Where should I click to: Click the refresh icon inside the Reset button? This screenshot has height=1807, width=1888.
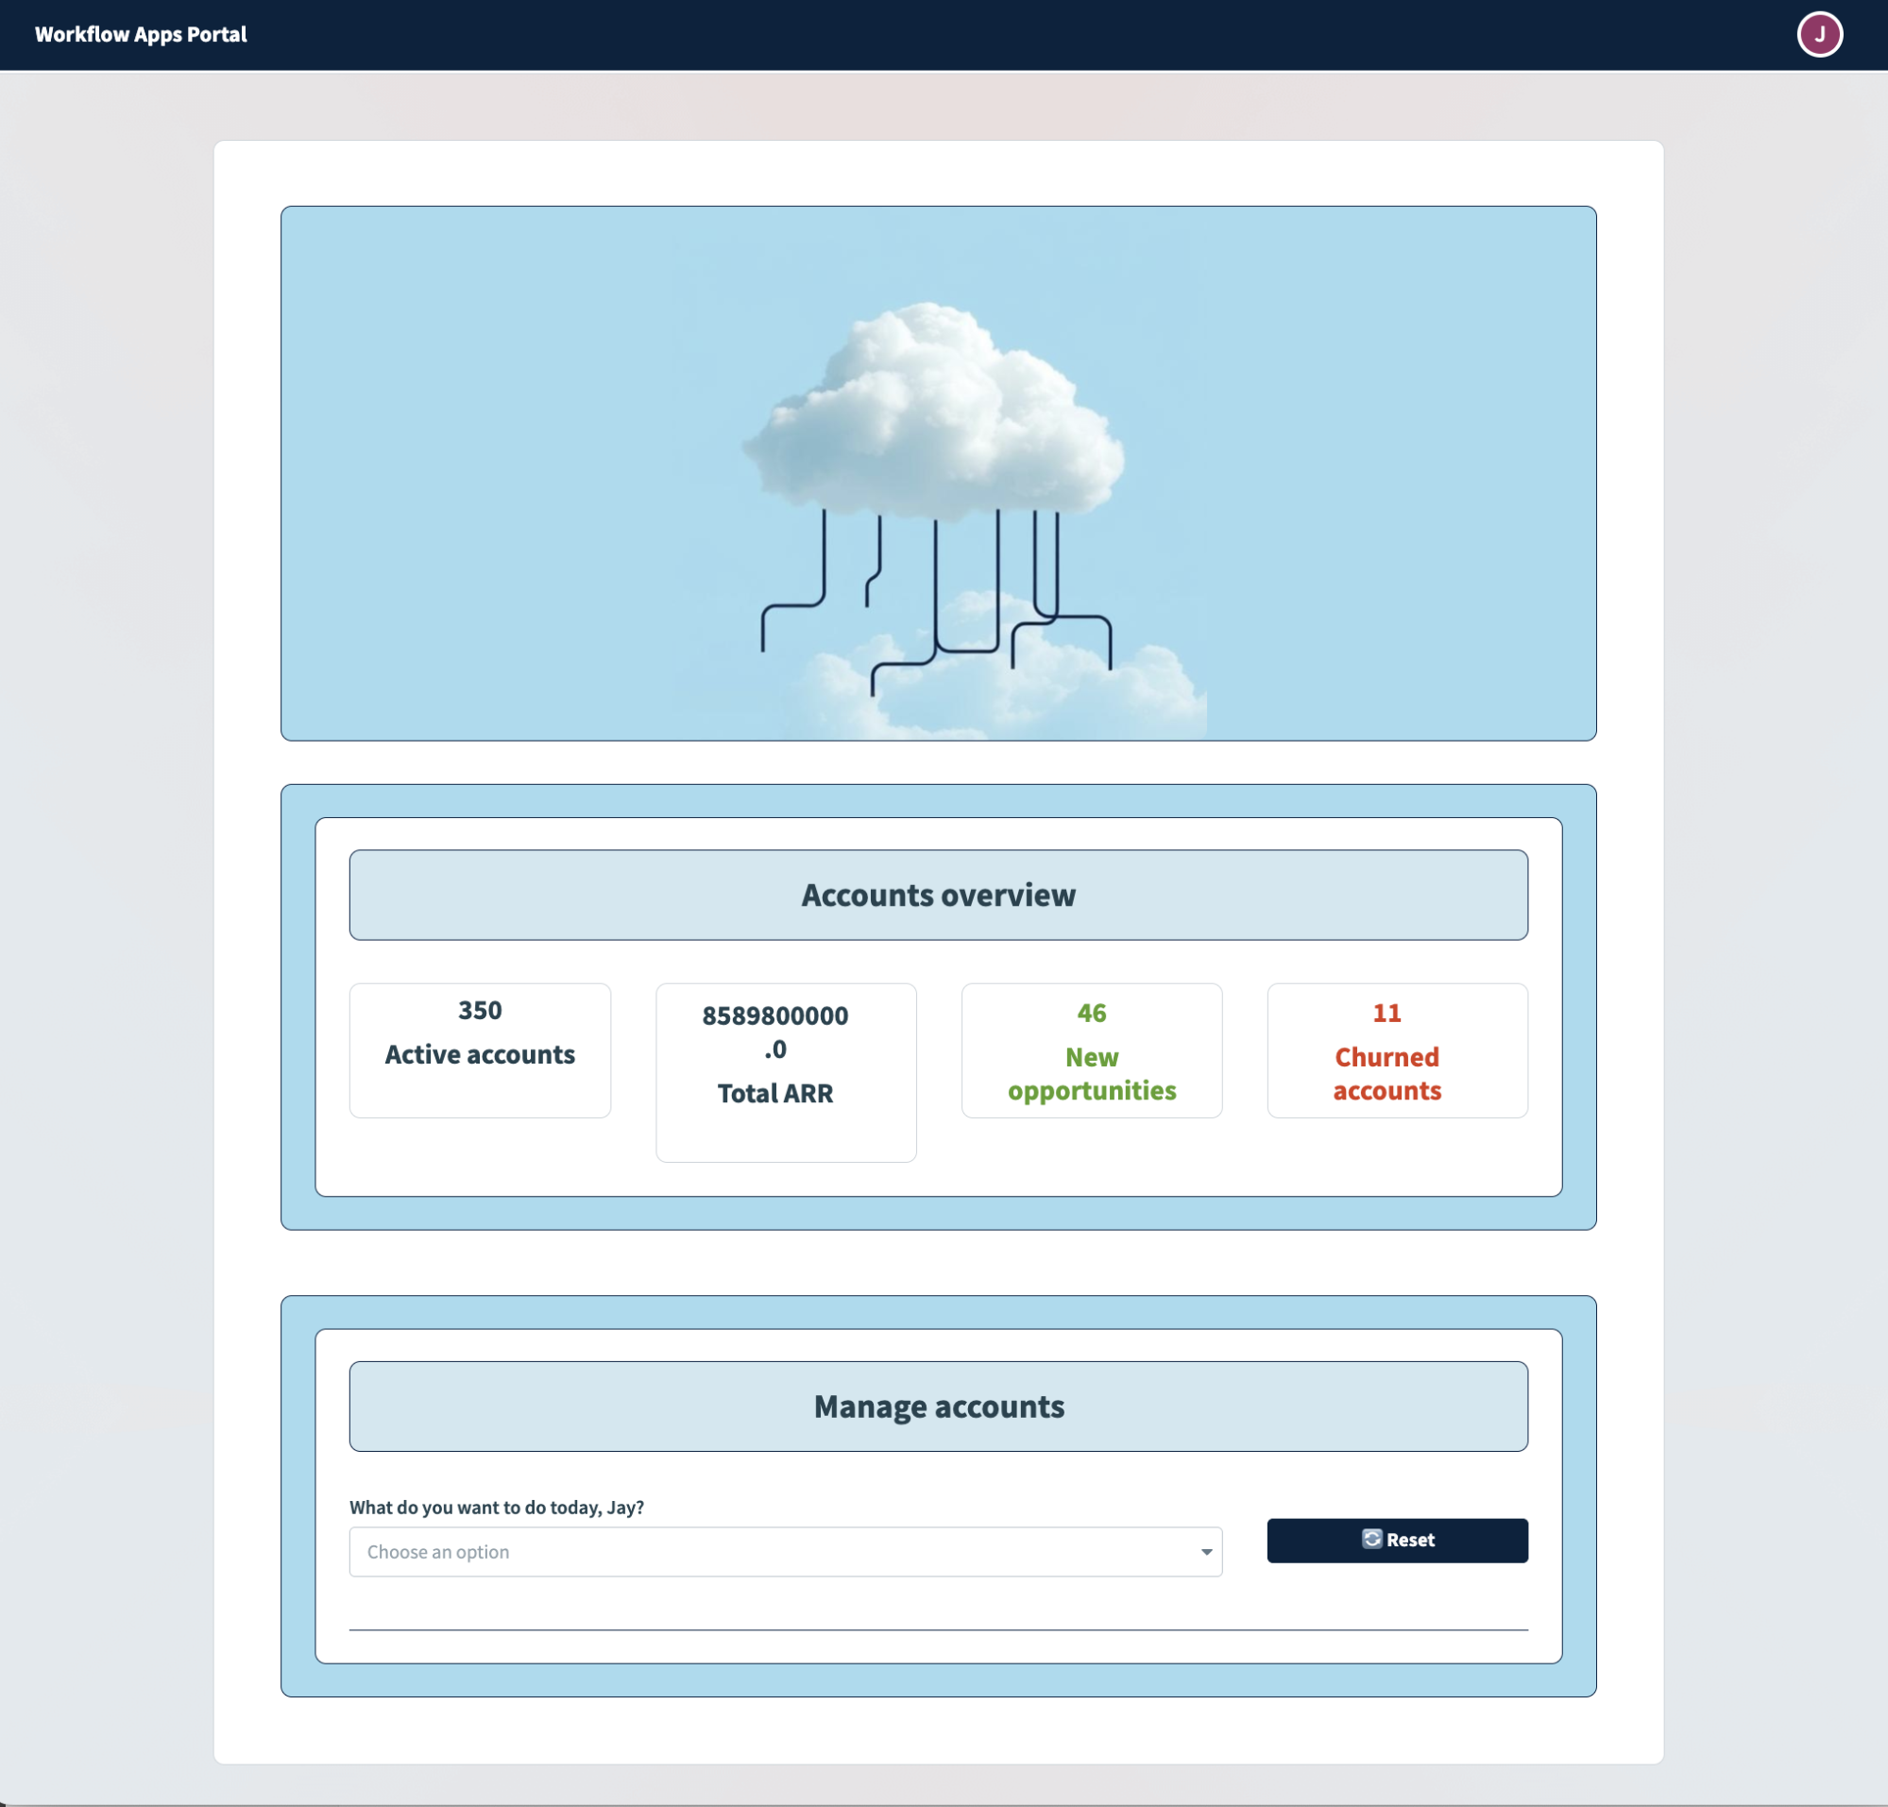[x=1371, y=1540]
